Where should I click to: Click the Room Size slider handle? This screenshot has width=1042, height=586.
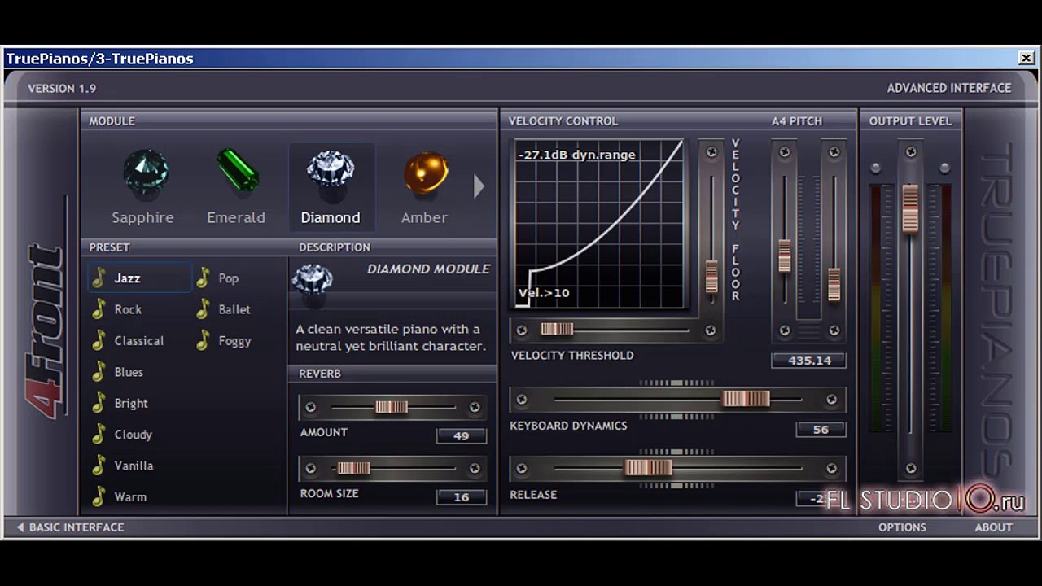click(x=353, y=468)
